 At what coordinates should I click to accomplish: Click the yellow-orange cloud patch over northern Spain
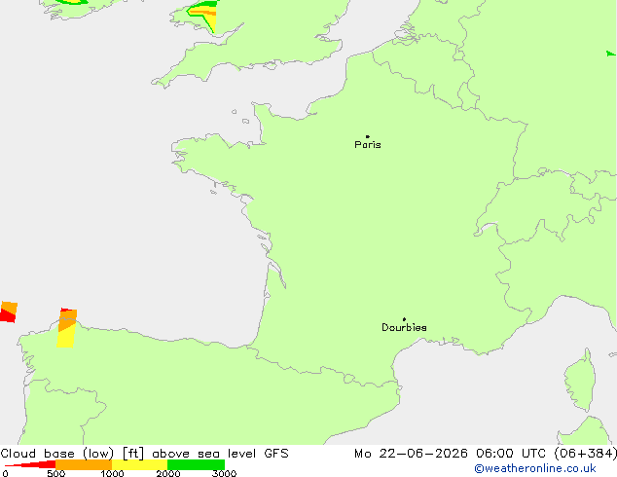[x=67, y=328]
